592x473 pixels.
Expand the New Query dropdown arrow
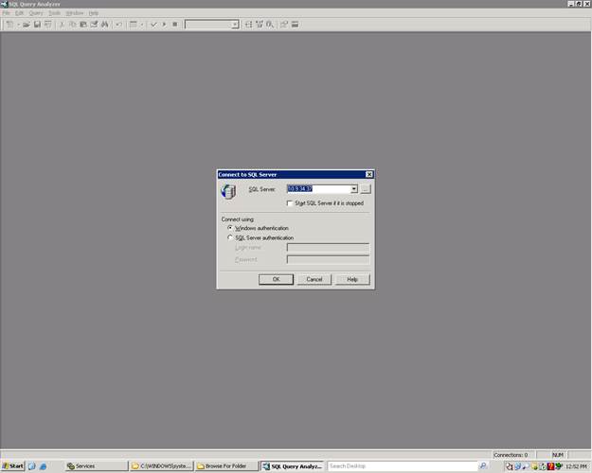coord(18,25)
